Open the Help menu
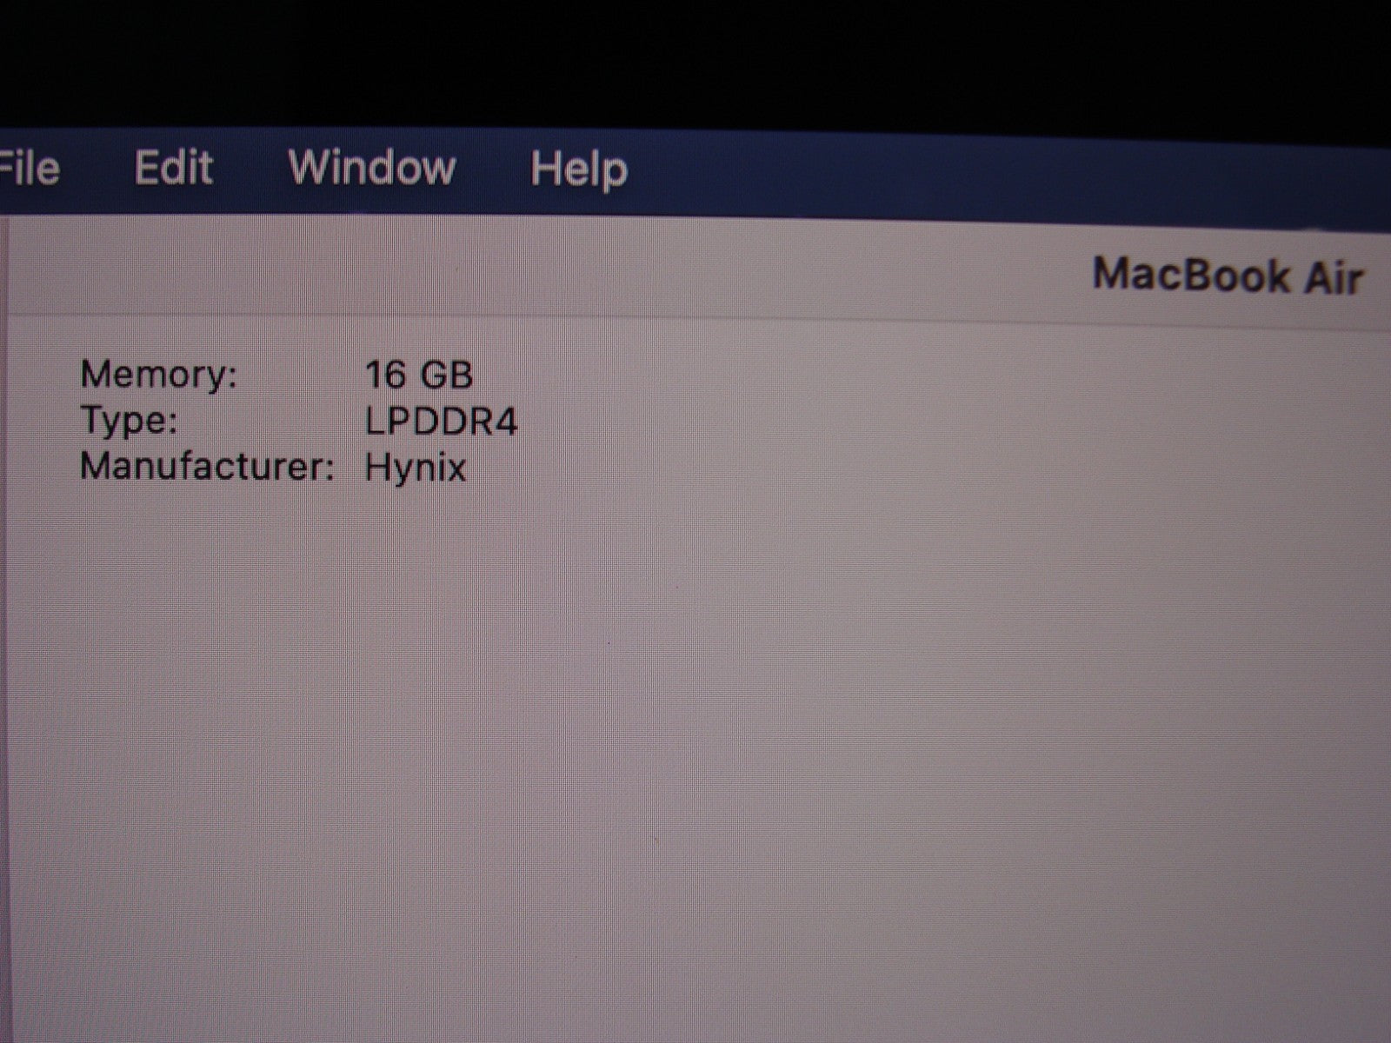Screen dimensions: 1391x1043 [x=578, y=169]
